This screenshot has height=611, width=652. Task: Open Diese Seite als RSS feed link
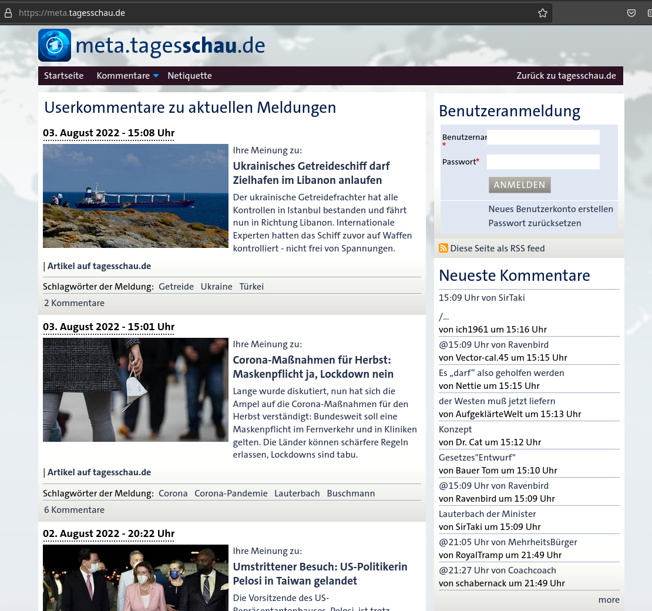[498, 249]
